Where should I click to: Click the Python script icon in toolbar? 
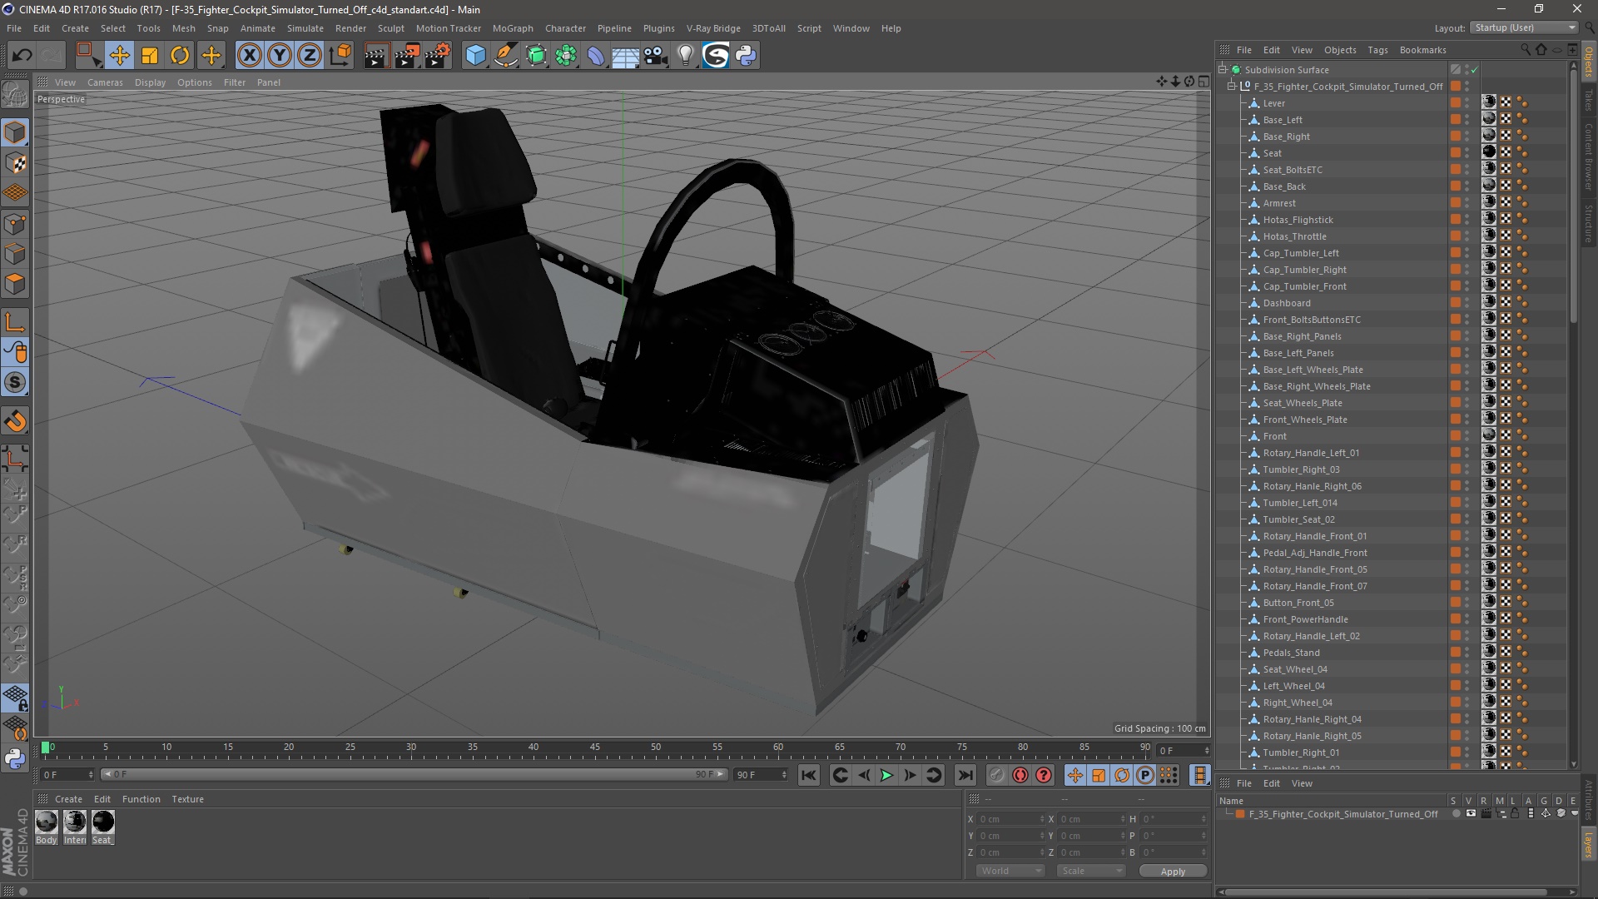pyautogui.click(x=746, y=56)
